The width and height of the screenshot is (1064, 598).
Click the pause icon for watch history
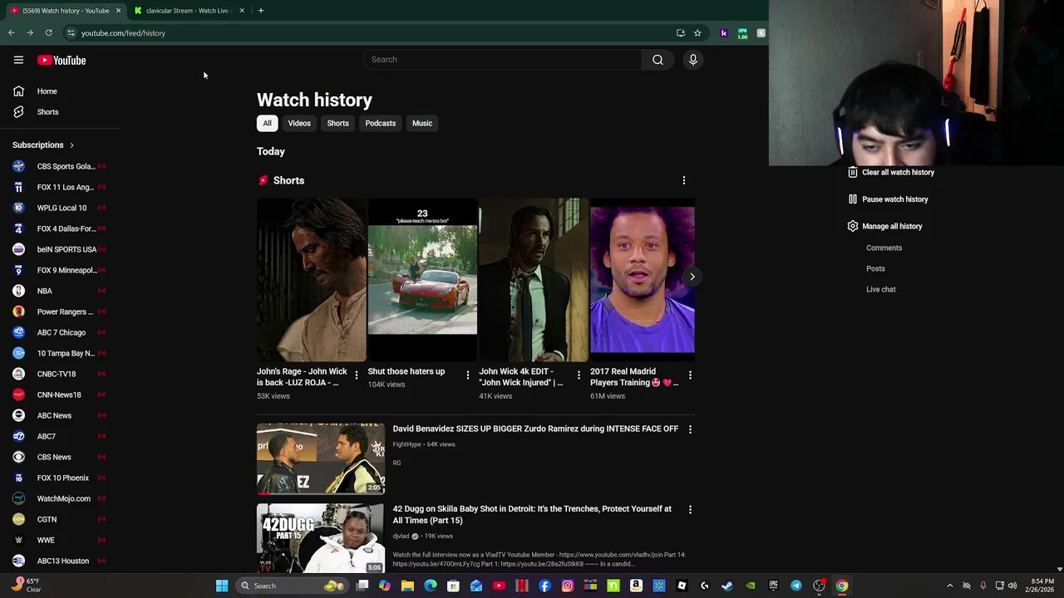coord(852,199)
